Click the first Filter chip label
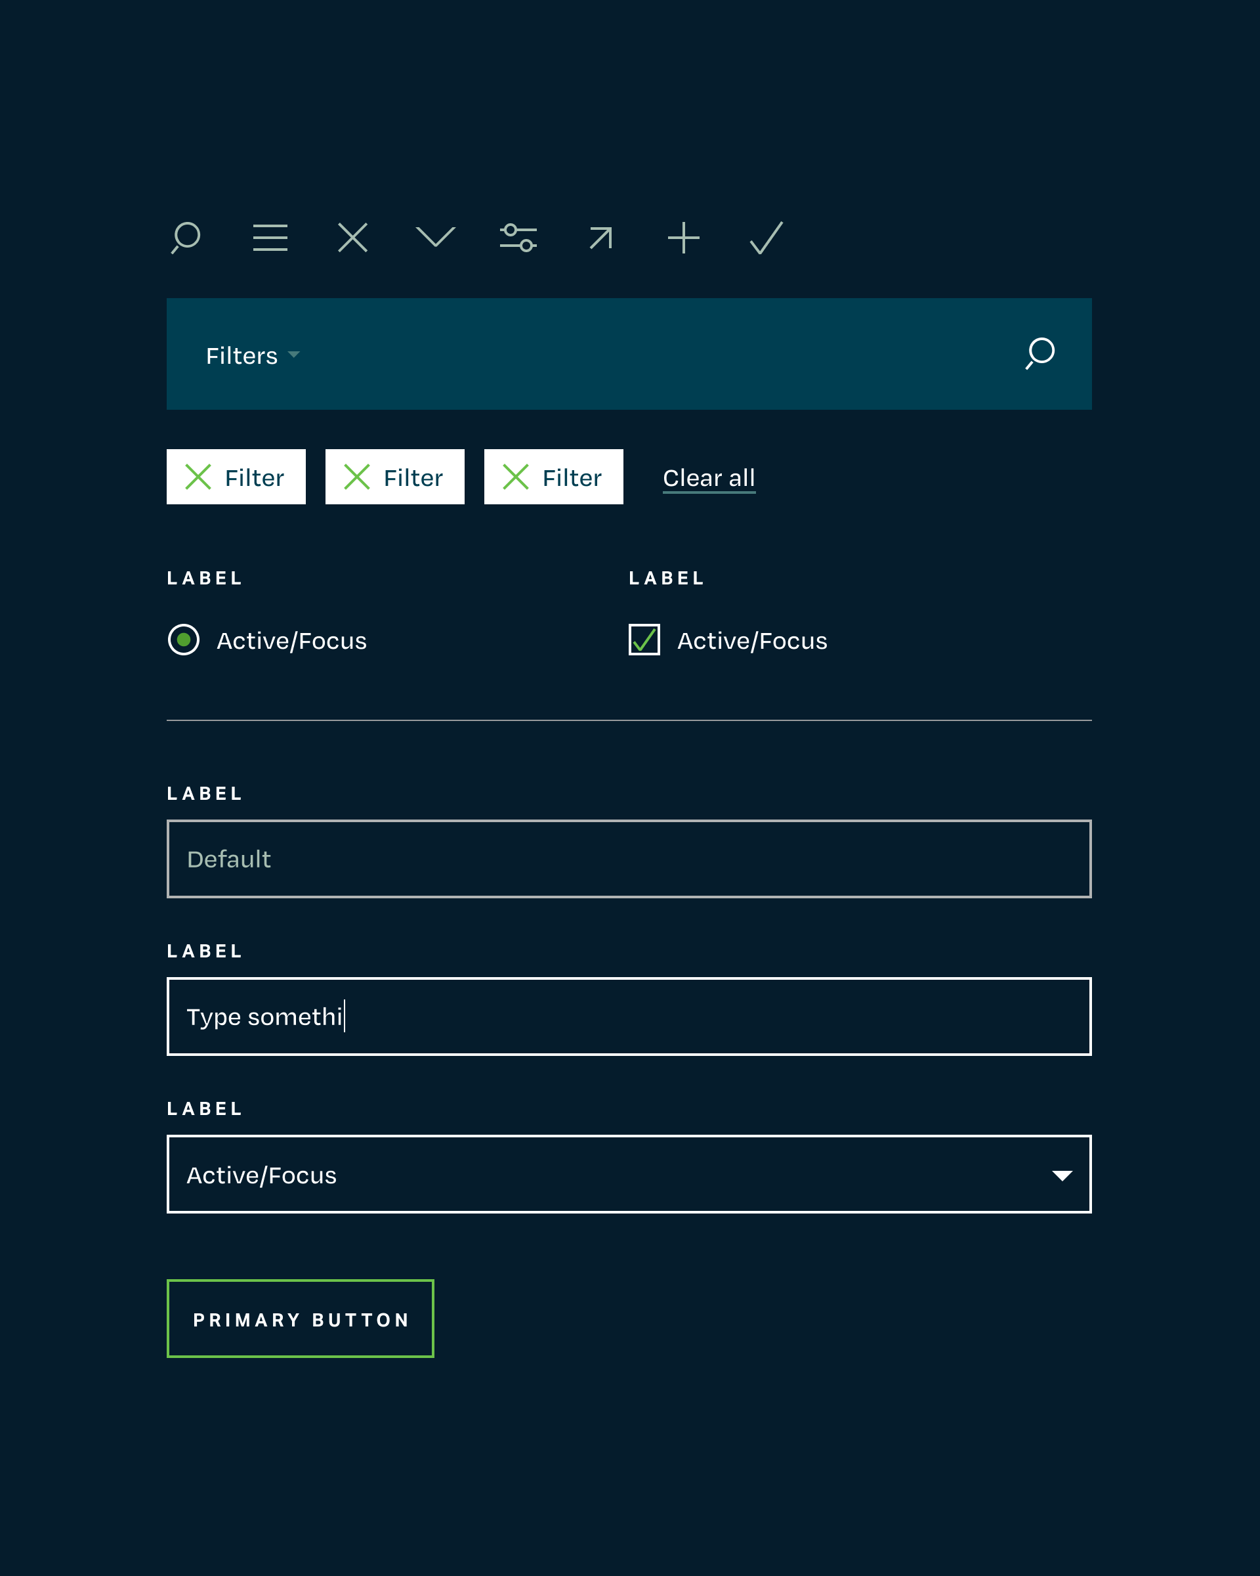Viewport: 1260px width, 1576px height. tap(254, 478)
